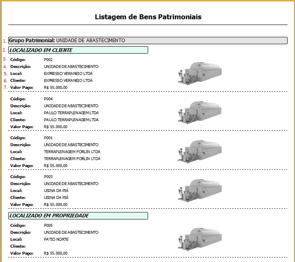
Task: Click the 'LOCALIZADO EM CLIENTE' section header
Action: (x=78, y=50)
